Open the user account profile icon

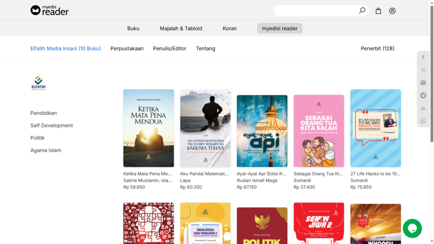click(x=392, y=11)
